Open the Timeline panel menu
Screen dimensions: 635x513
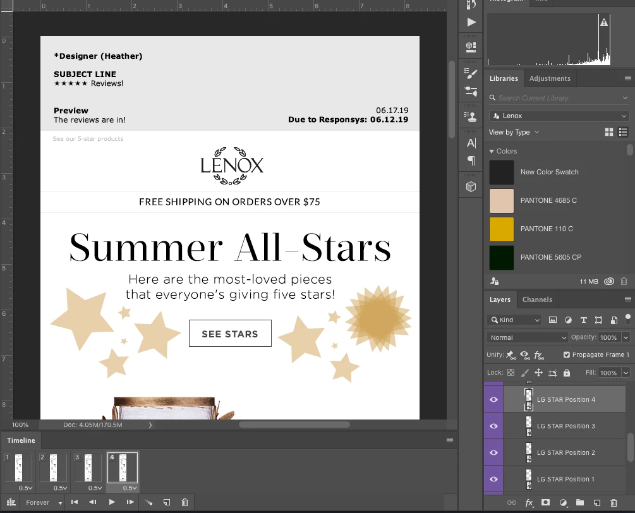449,440
